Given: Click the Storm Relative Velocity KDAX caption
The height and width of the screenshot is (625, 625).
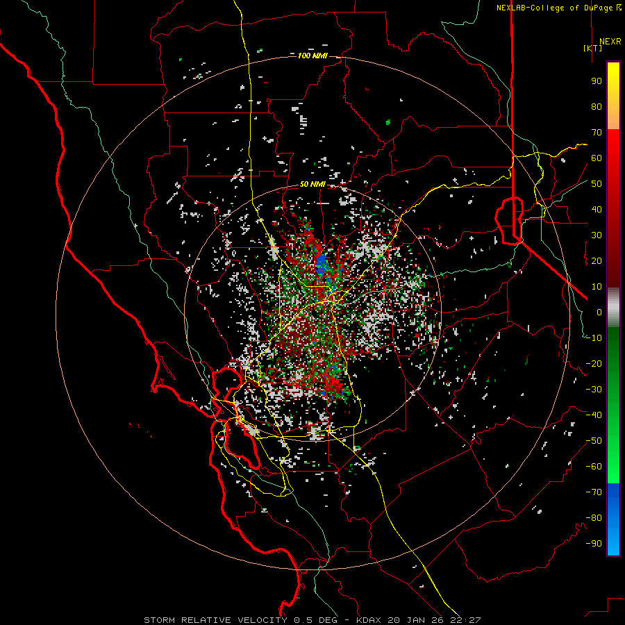Looking at the screenshot, I should coord(312,620).
